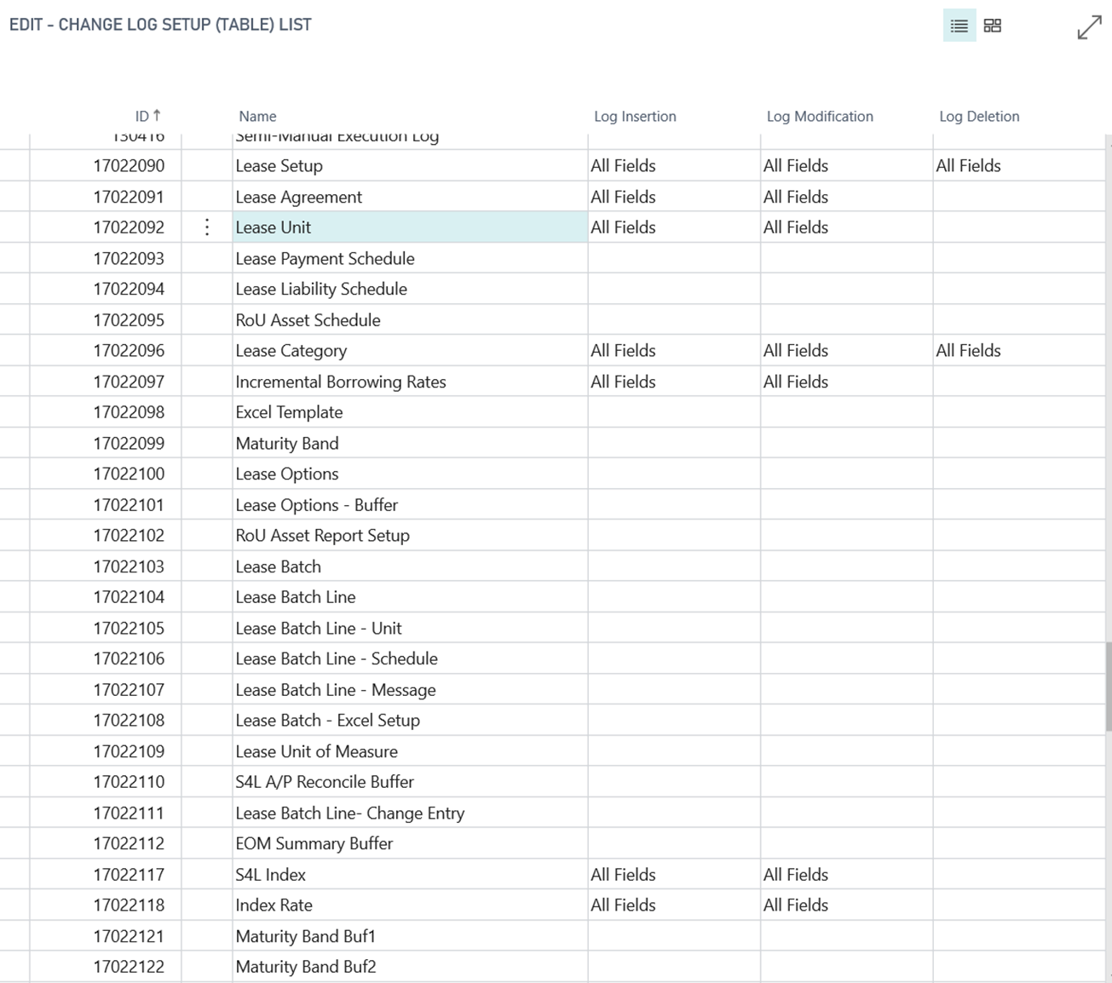Click the Log Deletion column header
The image size is (1112, 983).
pos(979,116)
